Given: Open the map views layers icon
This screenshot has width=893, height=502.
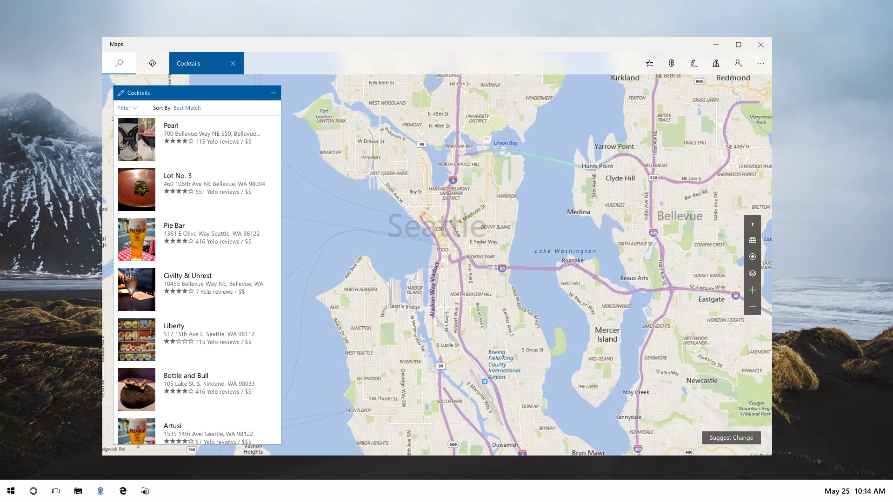Looking at the screenshot, I should click(753, 273).
